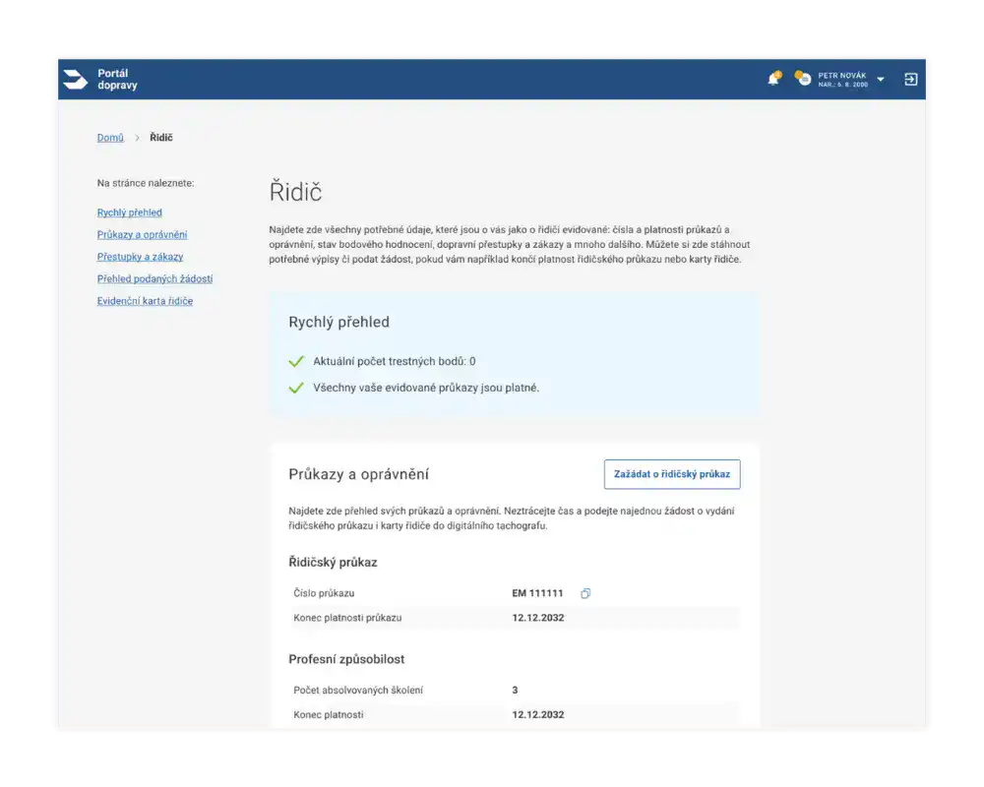This screenshot has height=787, width=984.
Task: Click the logout icon in header
Action: [910, 80]
